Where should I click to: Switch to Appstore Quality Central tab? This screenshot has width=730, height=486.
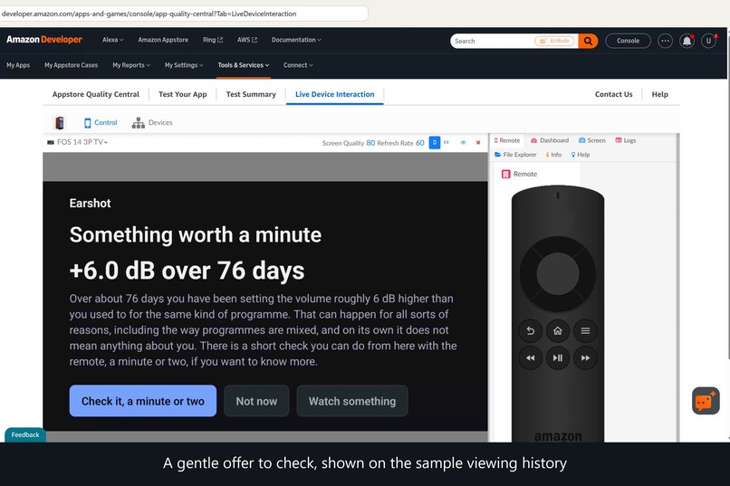[x=96, y=94]
